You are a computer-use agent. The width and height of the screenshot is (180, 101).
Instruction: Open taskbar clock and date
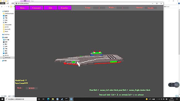[x=171, y=99]
